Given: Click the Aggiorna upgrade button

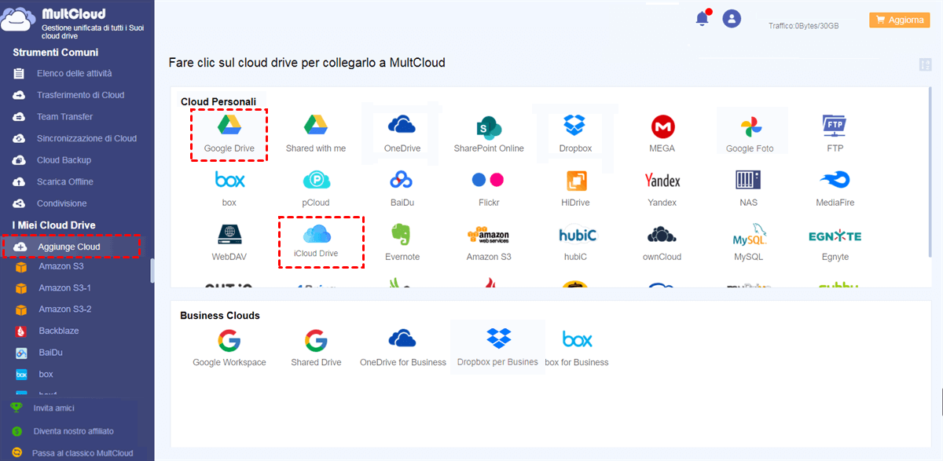Looking at the screenshot, I should [899, 20].
